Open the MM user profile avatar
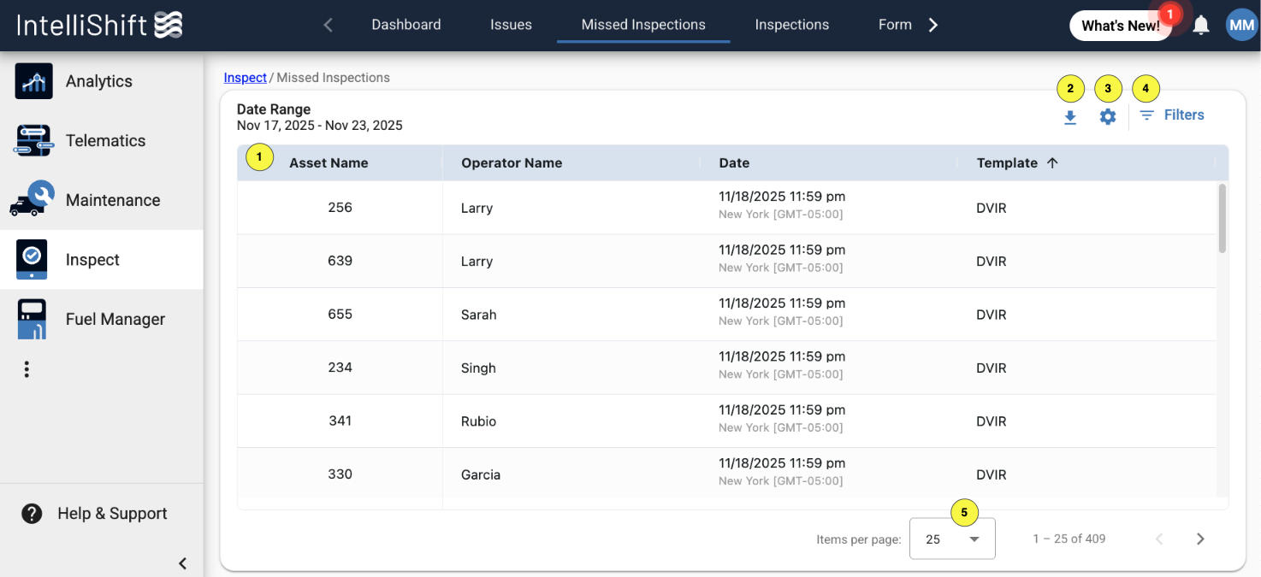 coord(1241,26)
